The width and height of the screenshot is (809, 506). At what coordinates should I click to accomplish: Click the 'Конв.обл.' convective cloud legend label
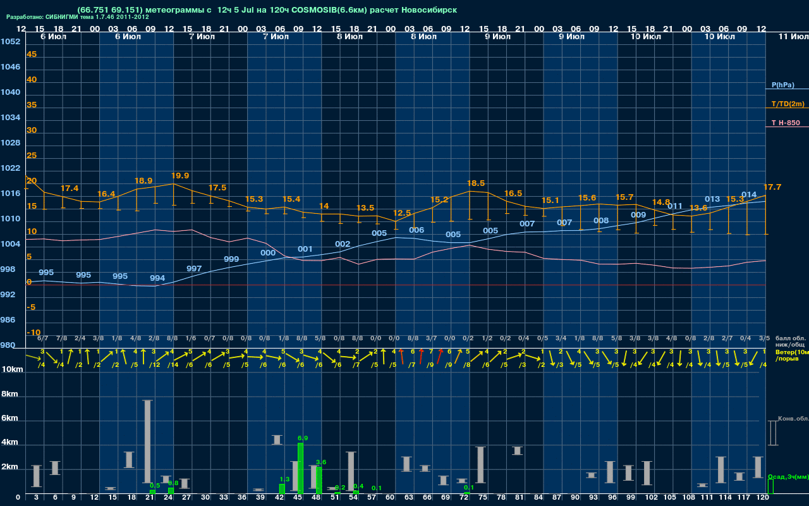coord(793,419)
